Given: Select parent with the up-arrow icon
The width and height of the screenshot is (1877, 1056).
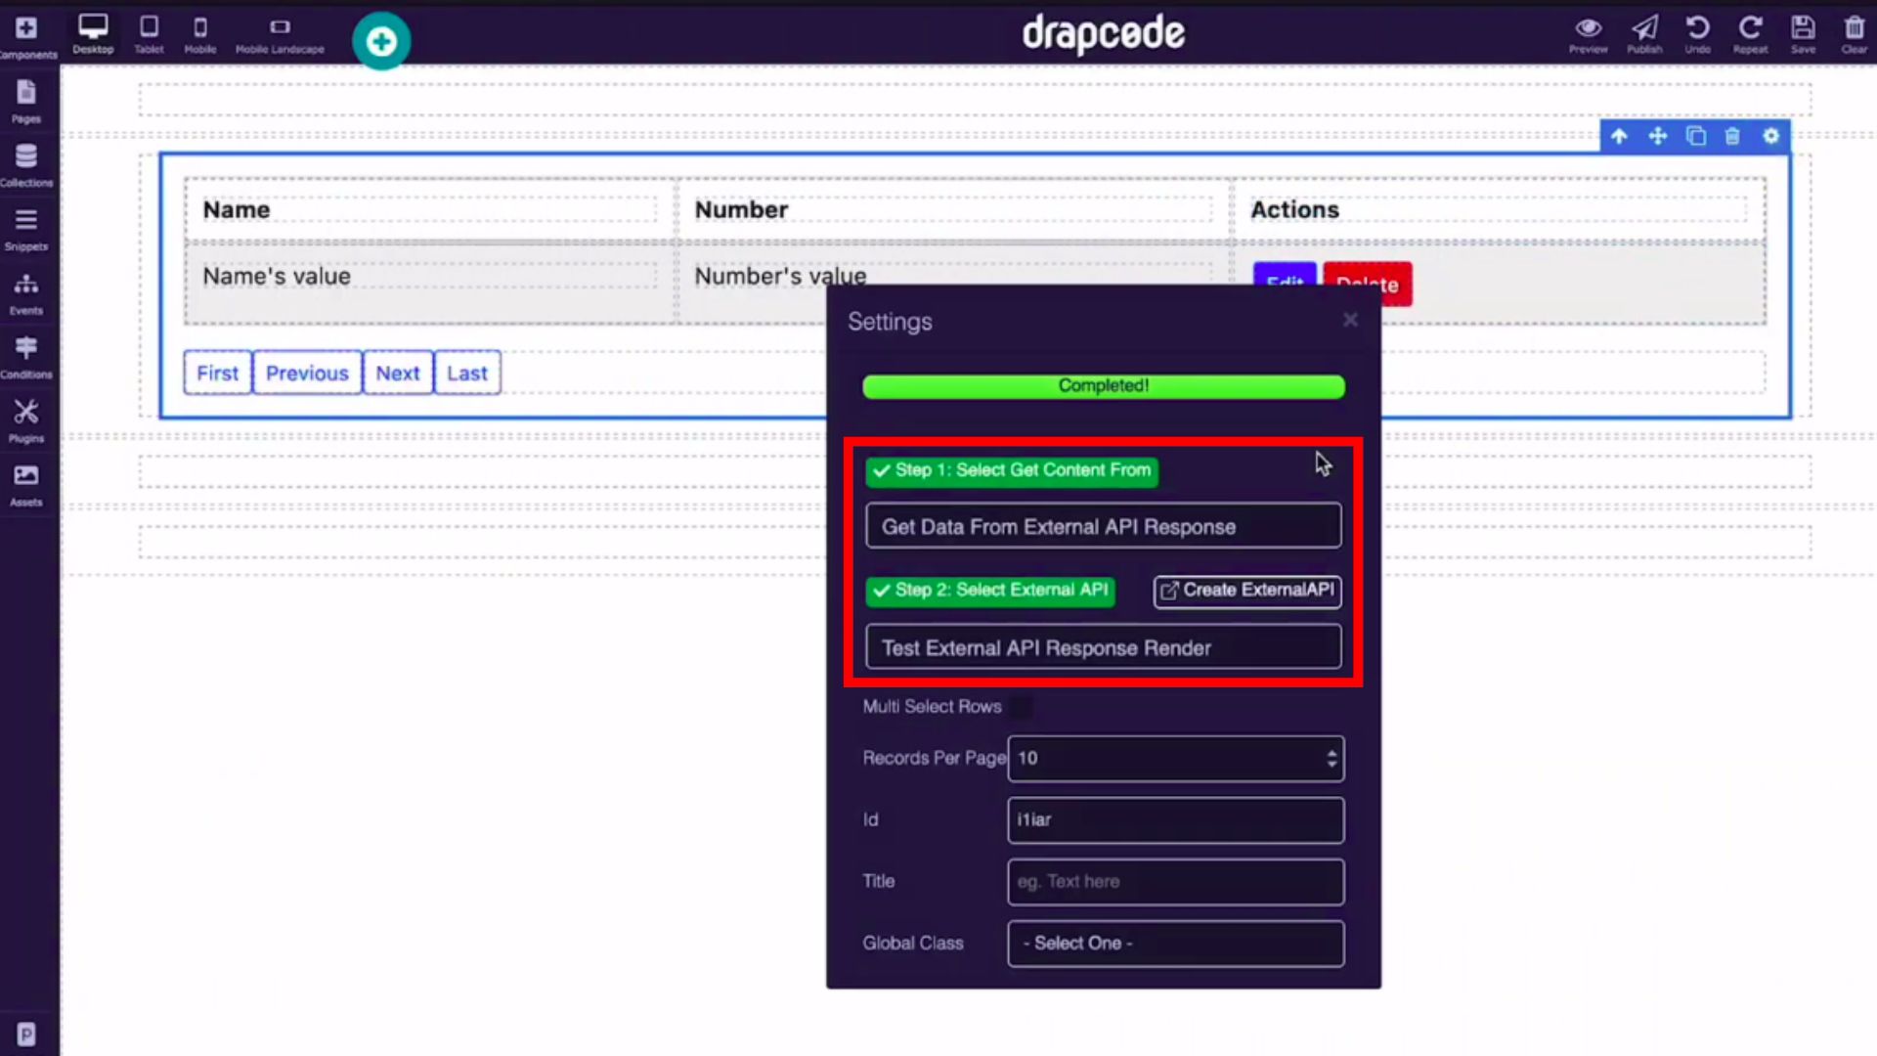Looking at the screenshot, I should coord(1619,136).
